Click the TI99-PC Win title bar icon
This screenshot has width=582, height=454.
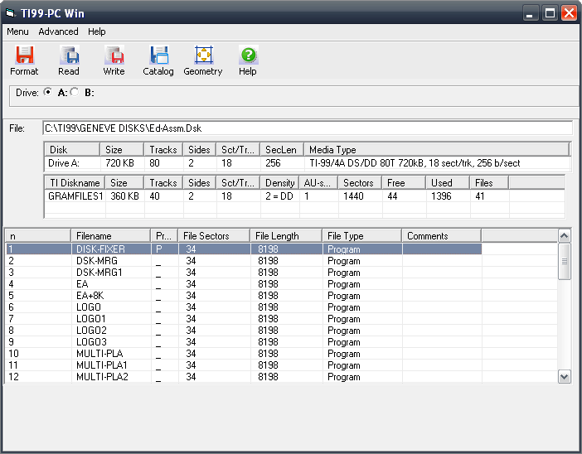[x=11, y=13]
